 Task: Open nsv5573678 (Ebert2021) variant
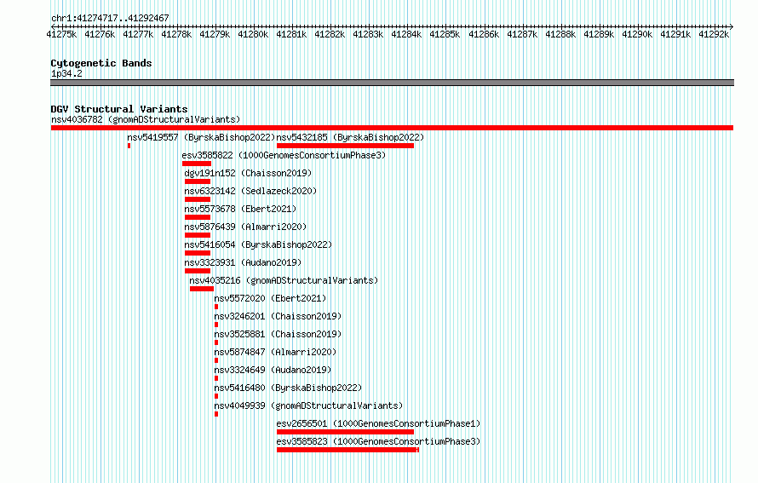240,209
